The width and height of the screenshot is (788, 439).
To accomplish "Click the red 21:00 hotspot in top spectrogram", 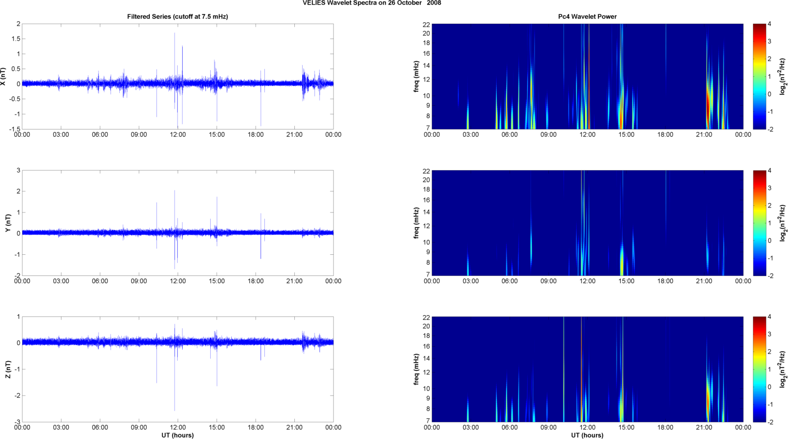I will point(708,106).
